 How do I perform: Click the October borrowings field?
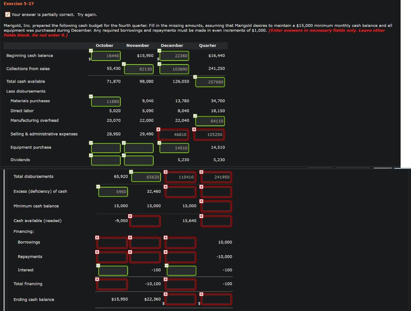coord(112,243)
